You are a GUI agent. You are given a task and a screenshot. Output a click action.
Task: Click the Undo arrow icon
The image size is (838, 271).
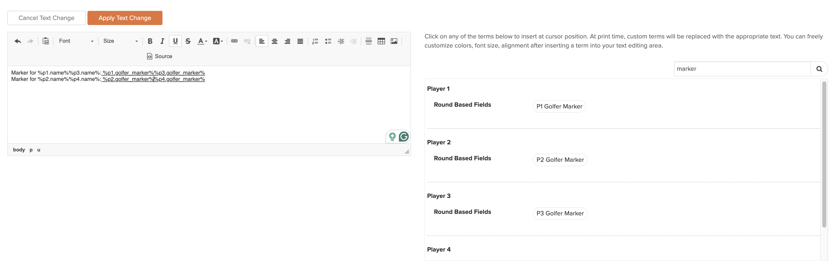(x=17, y=41)
